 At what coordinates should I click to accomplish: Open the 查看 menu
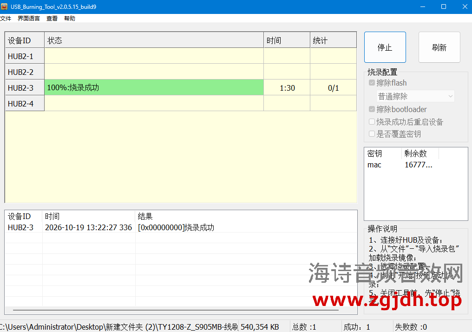52,19
